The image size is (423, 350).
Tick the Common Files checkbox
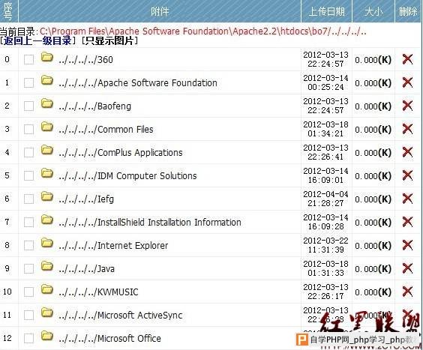(x=28, y=129)
